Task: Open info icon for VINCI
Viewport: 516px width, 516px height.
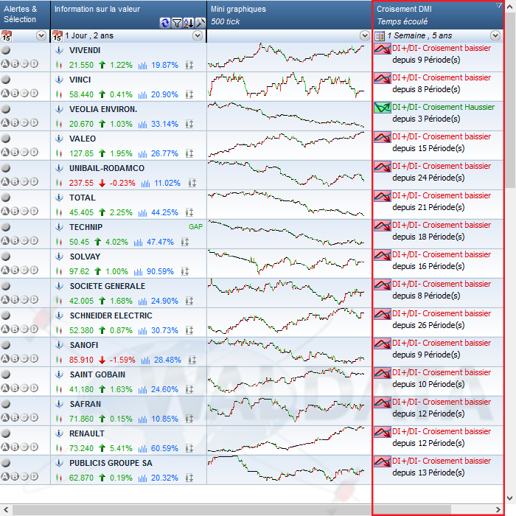Action: coord(59,80)
